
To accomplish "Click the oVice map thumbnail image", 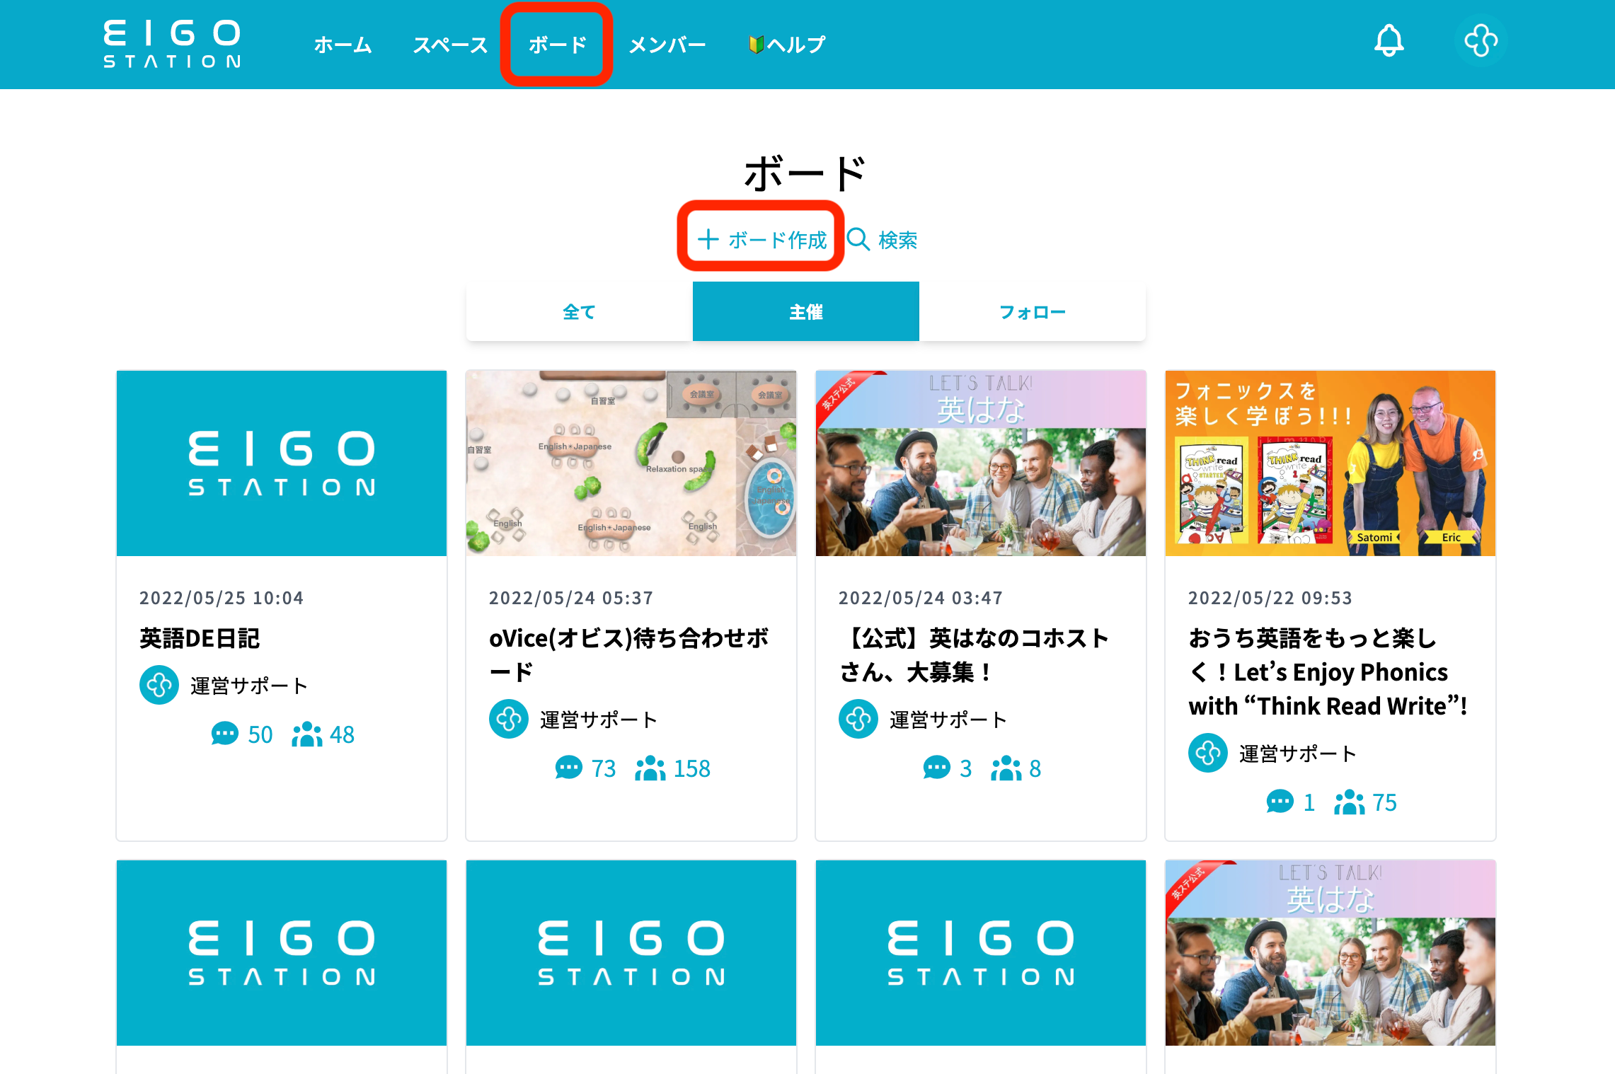I will pos(631,463).
